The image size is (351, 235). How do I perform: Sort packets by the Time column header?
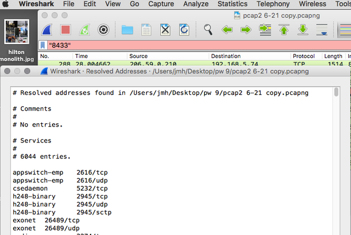click(100, 56)
